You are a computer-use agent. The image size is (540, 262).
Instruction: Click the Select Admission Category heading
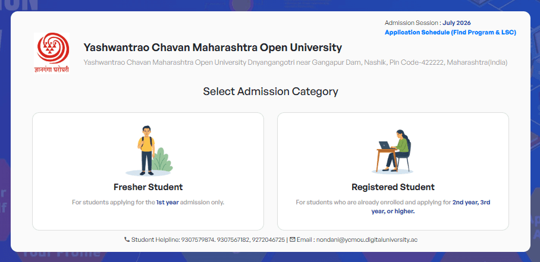271,92
